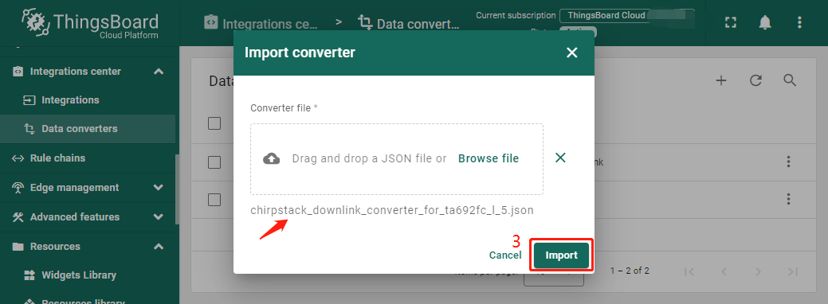Clear the selected converter file
Viewport: 828px width, 304px height.
click(x=560, y=158)
